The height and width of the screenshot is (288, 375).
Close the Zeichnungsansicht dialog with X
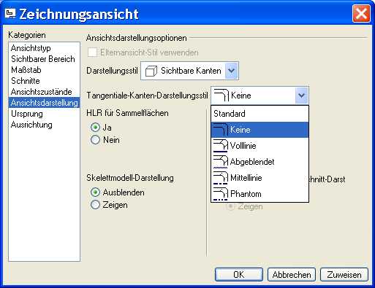[361, 14]
